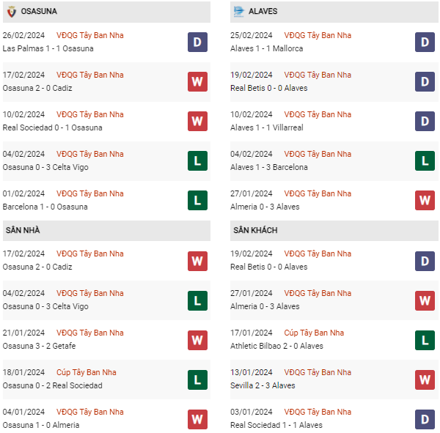This screenshot has width=440, height=433.
Task: Open VĐQG Tây Ban Nha link for 25/02/2024
Action: [318, 35]
